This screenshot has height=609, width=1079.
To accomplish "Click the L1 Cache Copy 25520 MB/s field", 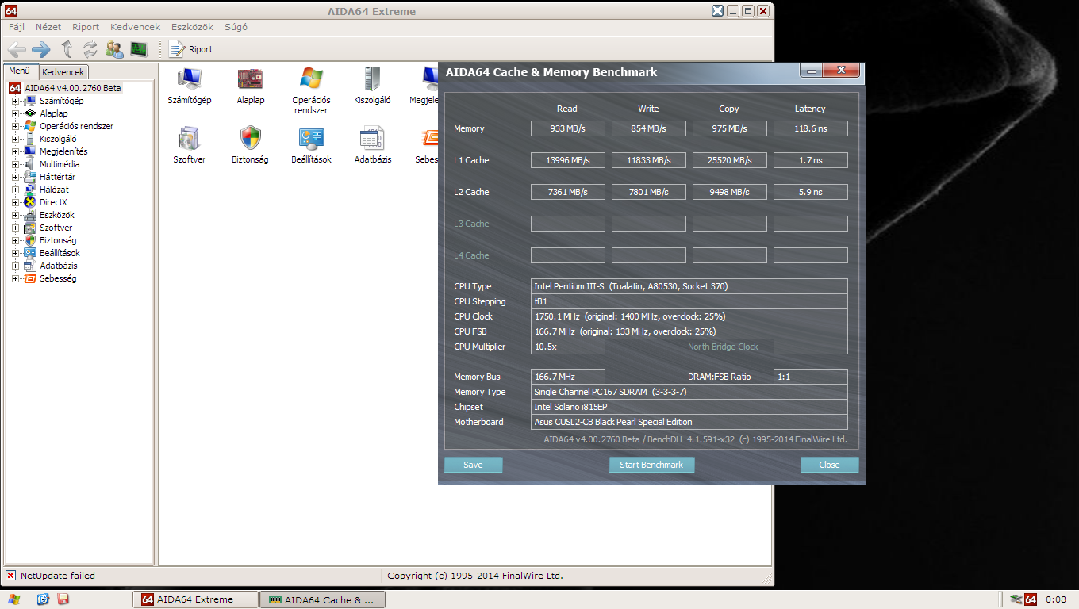I will [730, 160].
